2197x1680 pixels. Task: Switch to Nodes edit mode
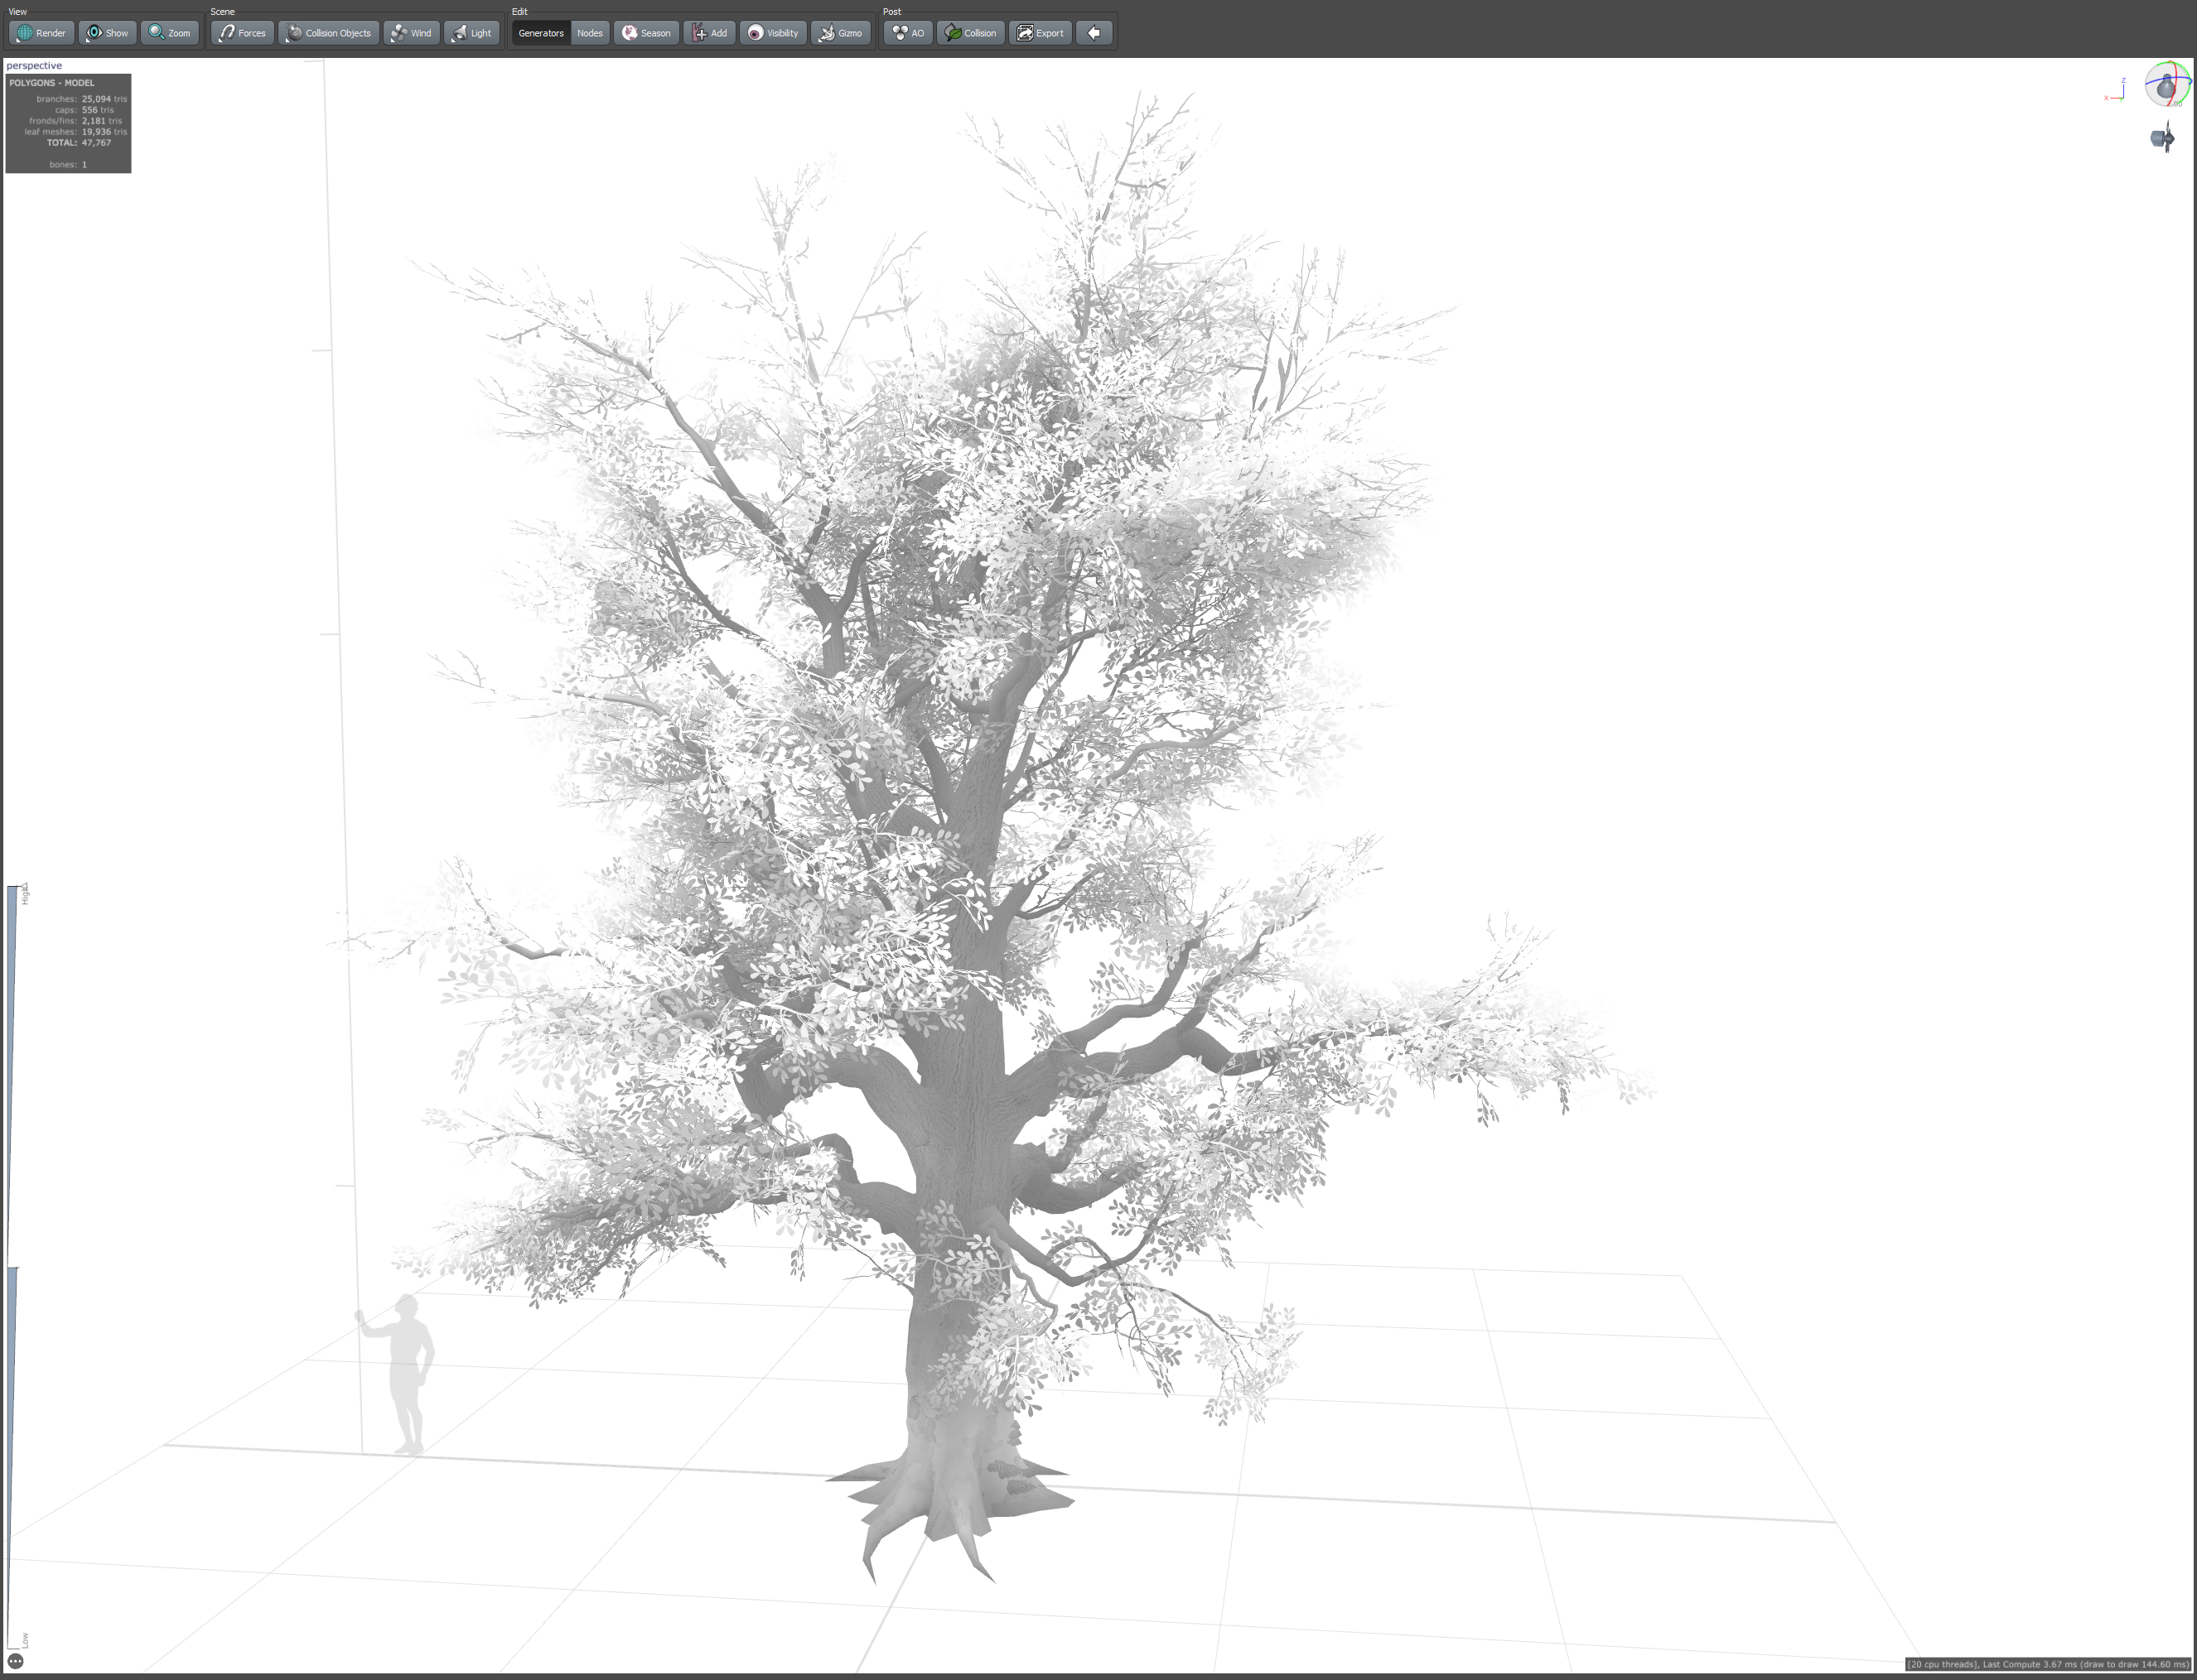589,33
